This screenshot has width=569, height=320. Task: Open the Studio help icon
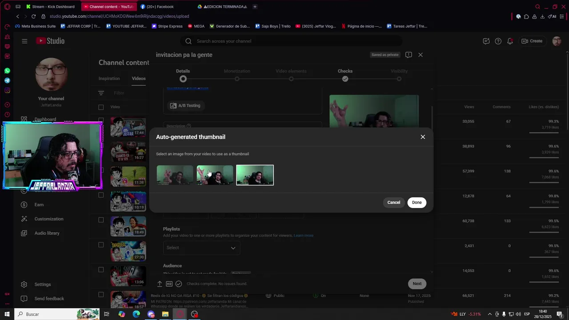498,41
